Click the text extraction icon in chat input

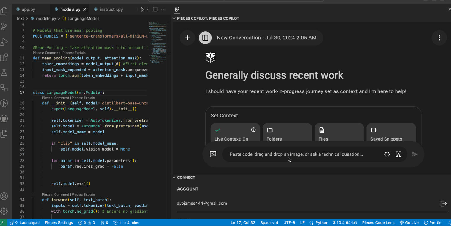click(x=398, y=154)
